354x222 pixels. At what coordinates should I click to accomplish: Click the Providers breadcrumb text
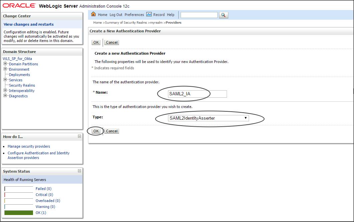click(x=173, y=23)
